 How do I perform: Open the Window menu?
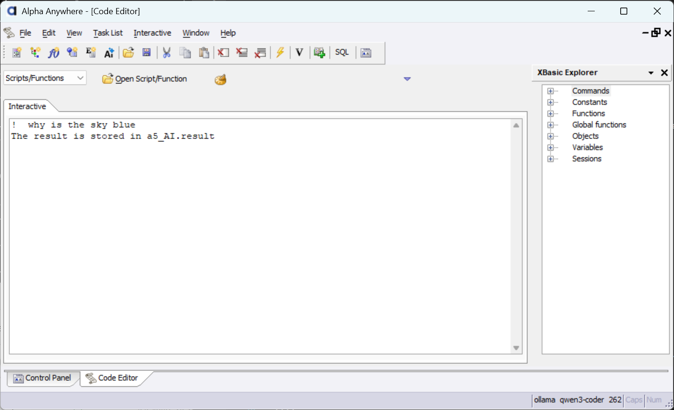click(x=196, y=33)
